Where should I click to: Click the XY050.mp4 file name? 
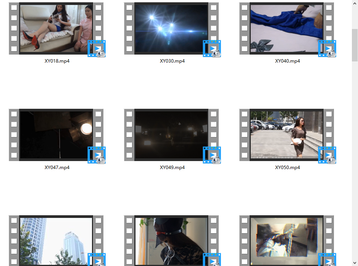pyautogui.click(x=287, y=168)
